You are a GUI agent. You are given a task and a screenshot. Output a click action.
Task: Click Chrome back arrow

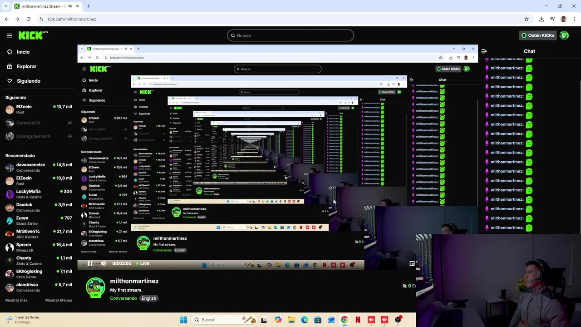(6, 19)
